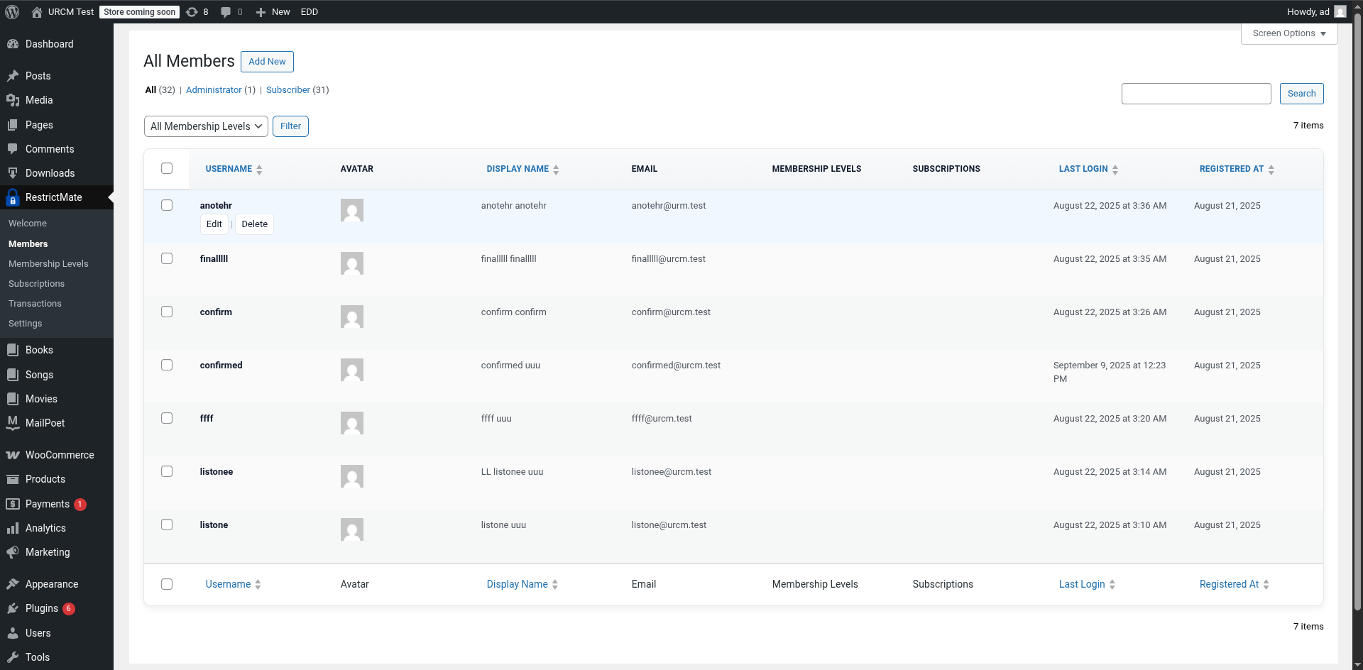Check the select-all checkbox in table header

(x=167, y=168)
